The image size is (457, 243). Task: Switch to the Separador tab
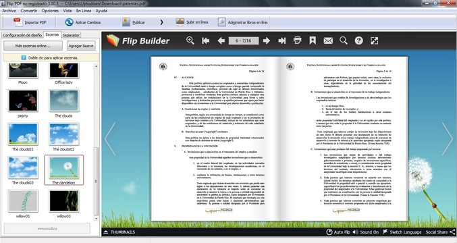click(x=71, y=35)
